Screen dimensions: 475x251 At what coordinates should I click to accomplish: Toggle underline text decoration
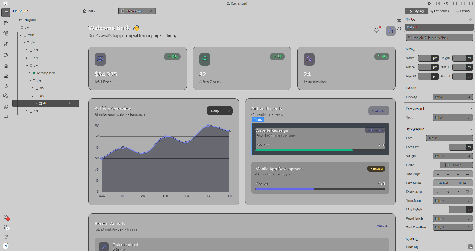coord(458,192)
